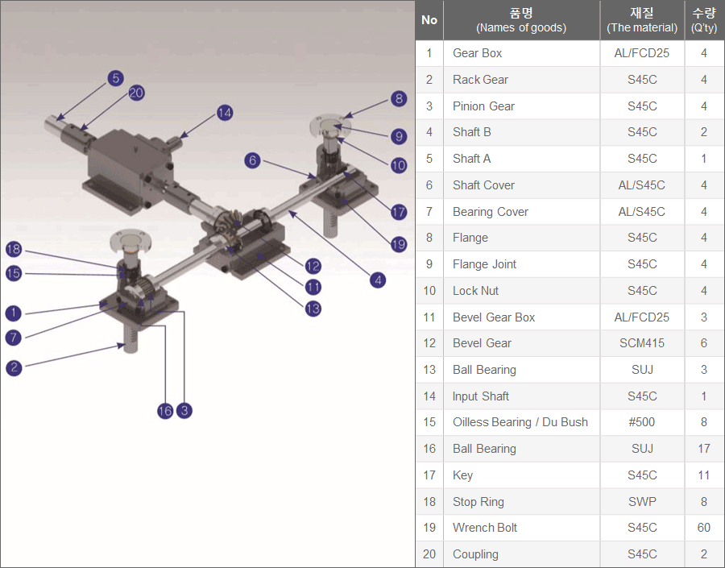725x568 pixels.
Task: Click the 'No' column header
Action: pyautogui.click(x=429, y=20)
